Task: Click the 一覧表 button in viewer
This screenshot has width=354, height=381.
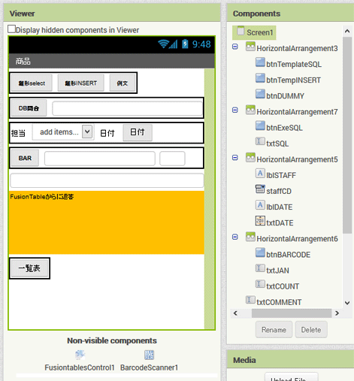Action: 29,268
